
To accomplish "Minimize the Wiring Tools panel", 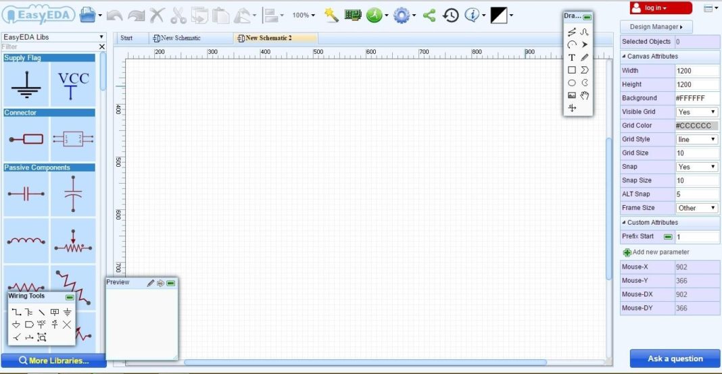I will (70, 297).
